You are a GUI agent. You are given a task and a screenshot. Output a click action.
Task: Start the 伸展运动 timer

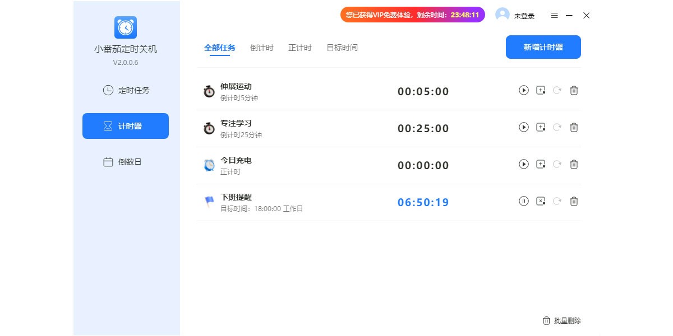point(524,90)
